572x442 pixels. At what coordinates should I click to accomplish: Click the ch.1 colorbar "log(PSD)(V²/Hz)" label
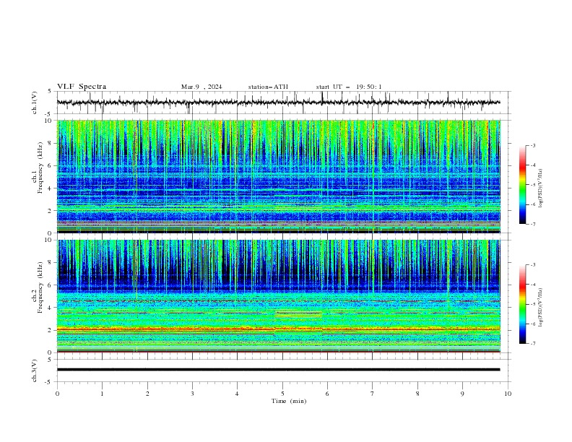(x=540, y=188)
